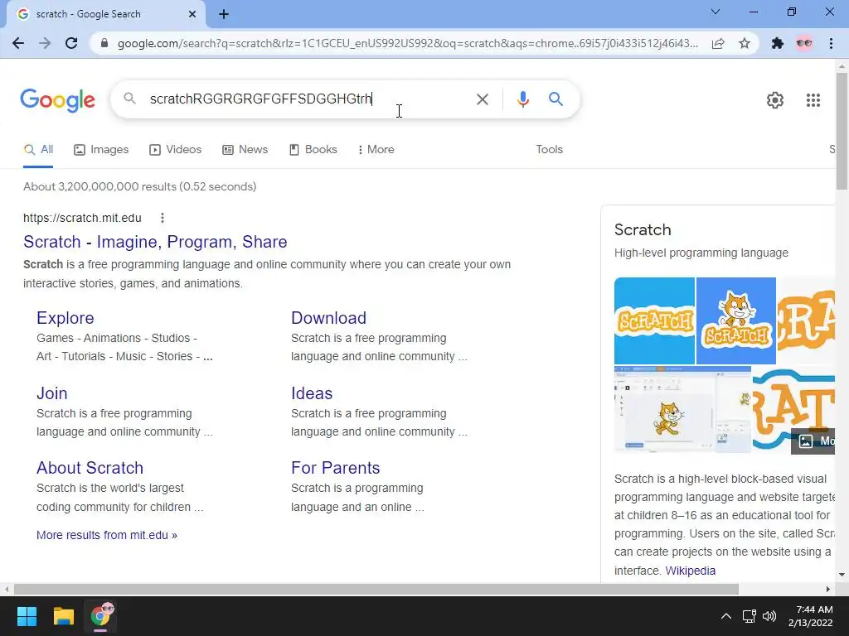Switch to Images results
Viewport: 849px width, 636px height.
(x=101, y=149)
